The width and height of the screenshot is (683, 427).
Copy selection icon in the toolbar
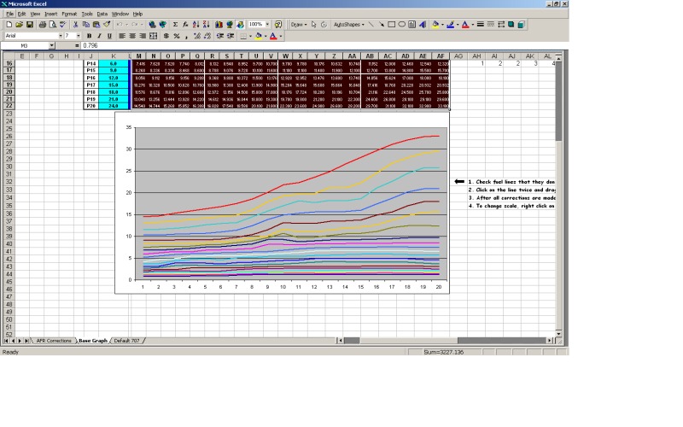click(86, 25)
